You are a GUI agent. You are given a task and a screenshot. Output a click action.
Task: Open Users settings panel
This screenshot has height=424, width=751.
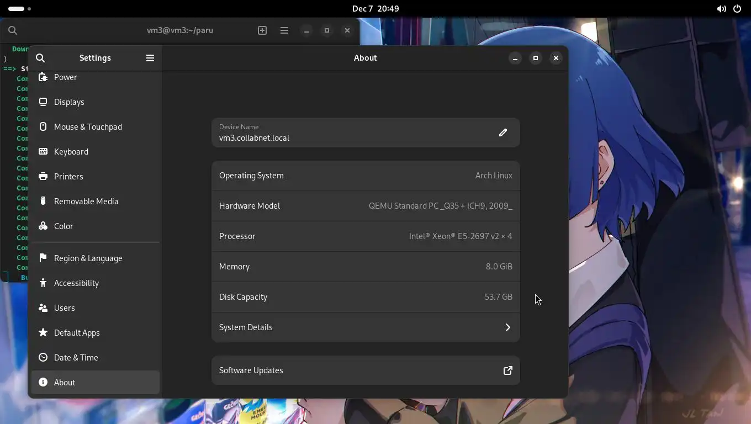click(96, 308)
